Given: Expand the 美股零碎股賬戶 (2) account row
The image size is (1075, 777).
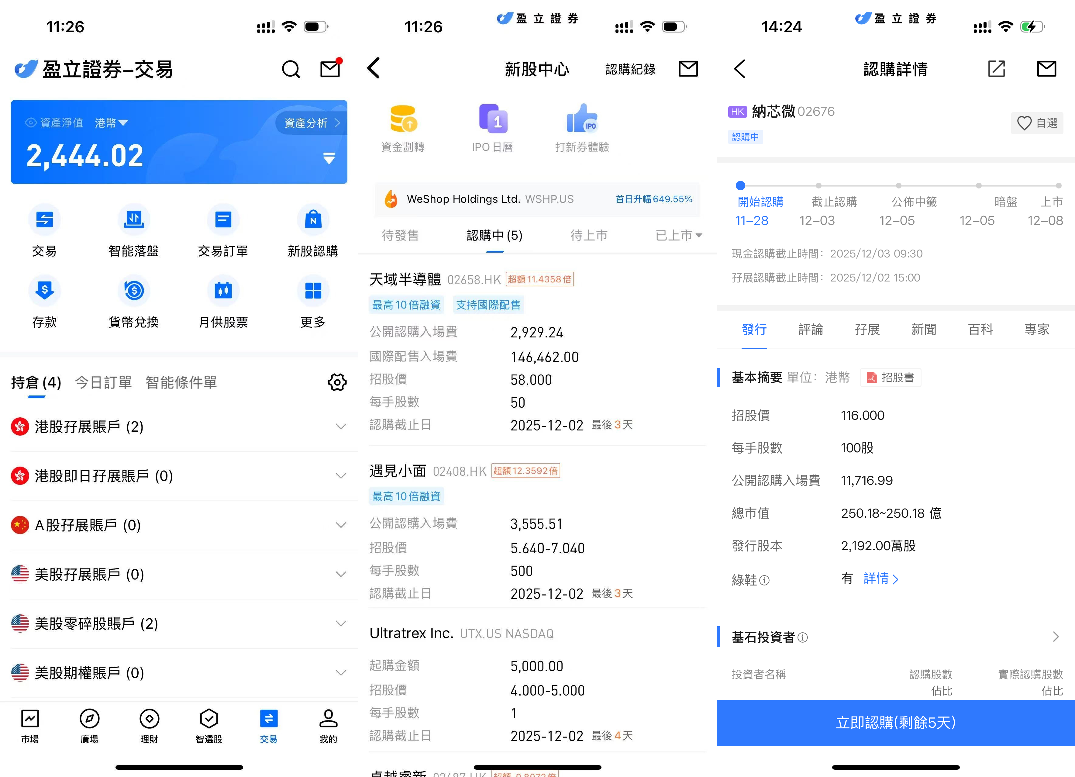Looking at the screenshot, I should pos(341,623).
